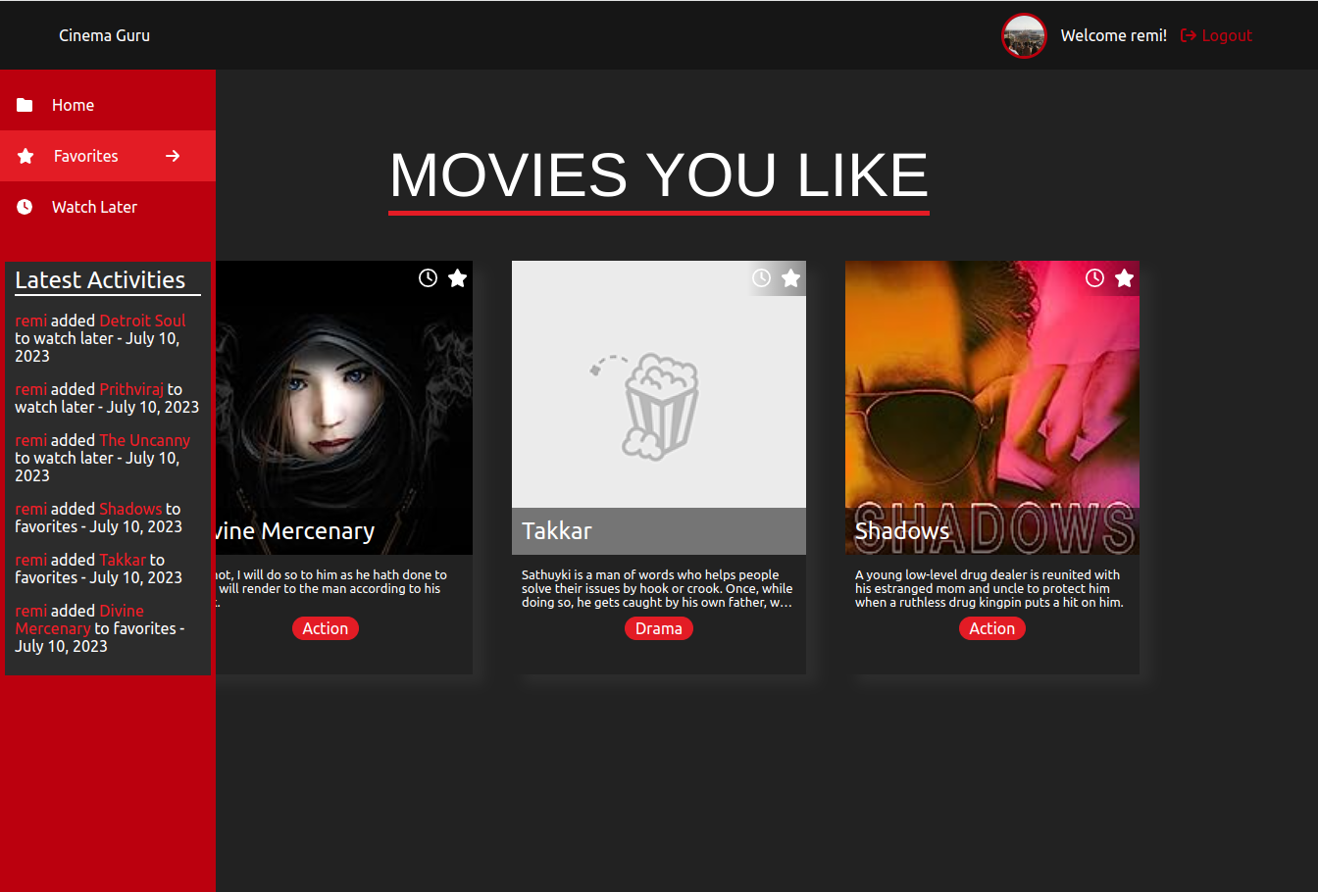Click the star icon on Divine Mercenary card
This screenshot has height=892, width=1318.
click(x=457, y=278)
